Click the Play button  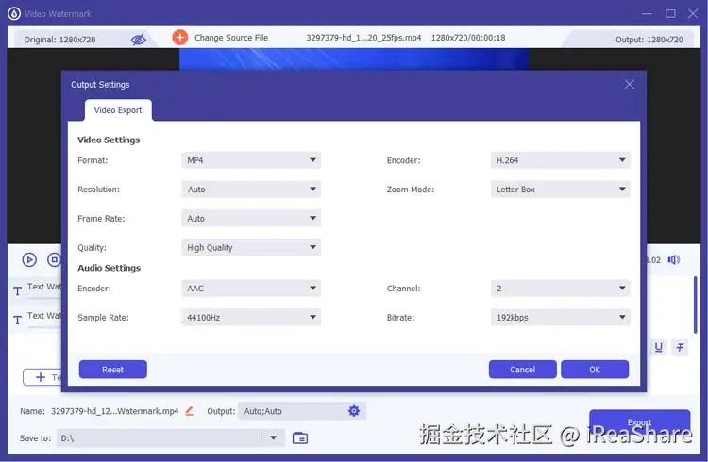29,259
